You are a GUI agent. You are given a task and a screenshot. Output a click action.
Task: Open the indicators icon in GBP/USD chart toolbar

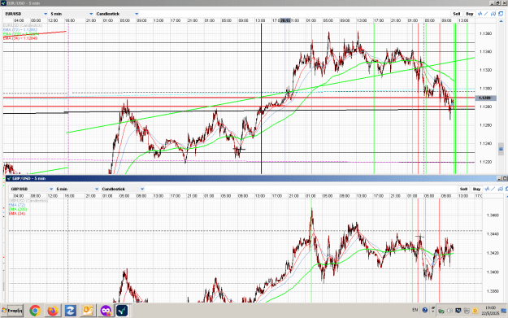[x=487, y=189]
